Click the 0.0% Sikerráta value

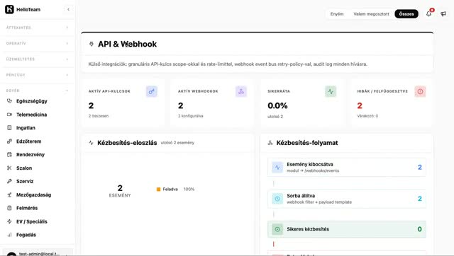[277, 105]
